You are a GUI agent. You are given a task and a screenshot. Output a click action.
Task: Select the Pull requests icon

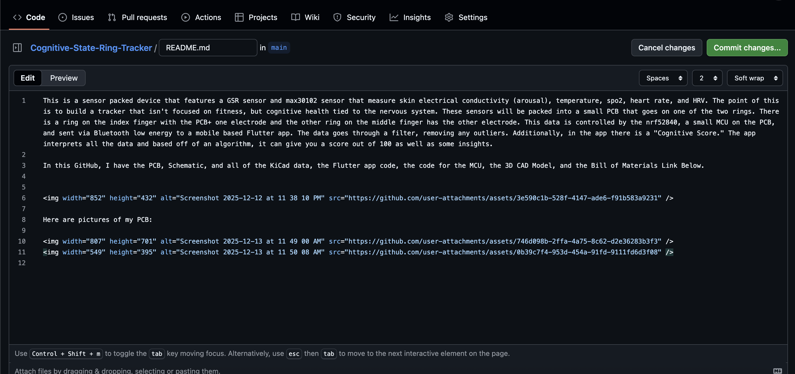[112, 17]
